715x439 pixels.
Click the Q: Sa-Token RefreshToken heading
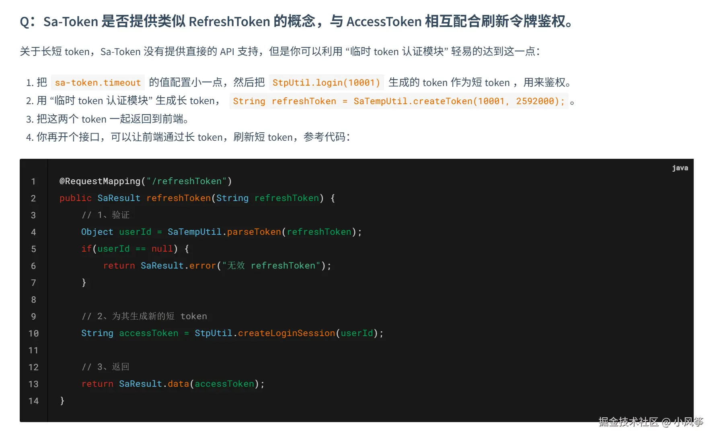(x=296, y=21)
